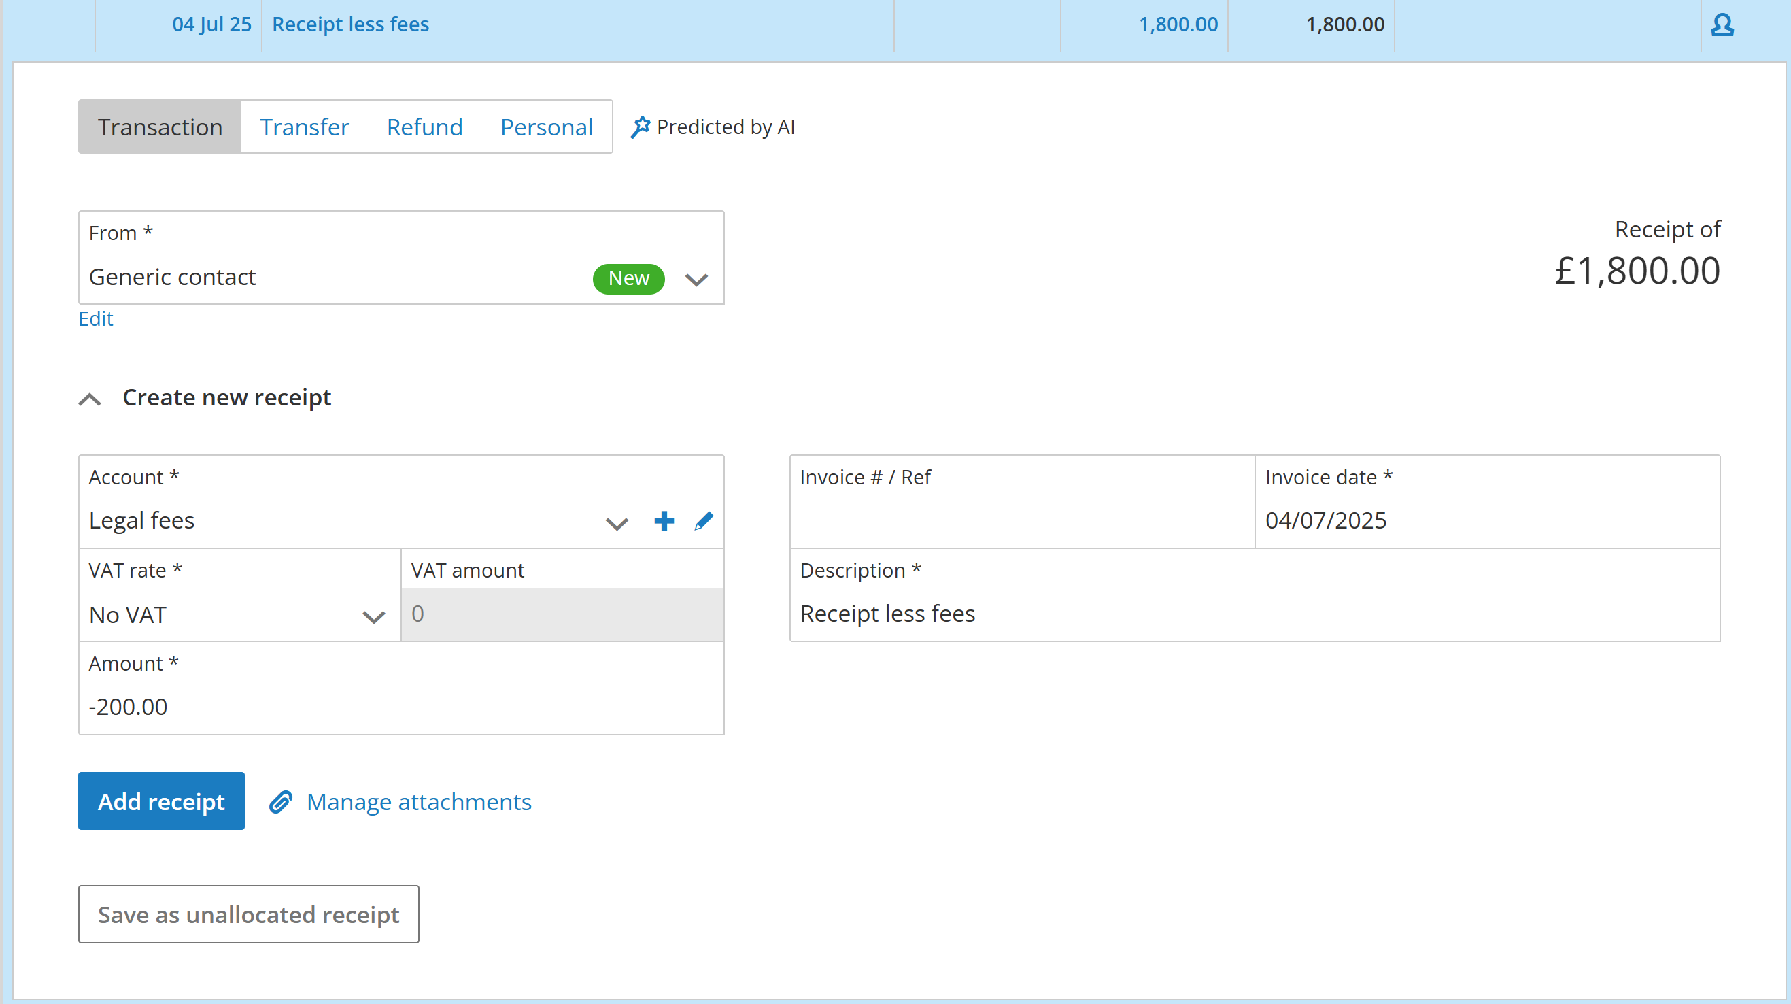Click the Predicted by AI pin icon
Screen dimensions: 1791x1004
tap(640, 127)
